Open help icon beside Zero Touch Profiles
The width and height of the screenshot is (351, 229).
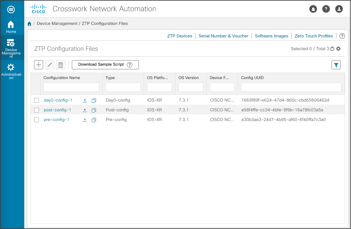pyautogui.click(x=342, y=36)
